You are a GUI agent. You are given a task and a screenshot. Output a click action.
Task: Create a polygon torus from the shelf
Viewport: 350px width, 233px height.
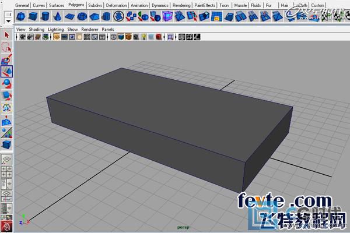82,16
